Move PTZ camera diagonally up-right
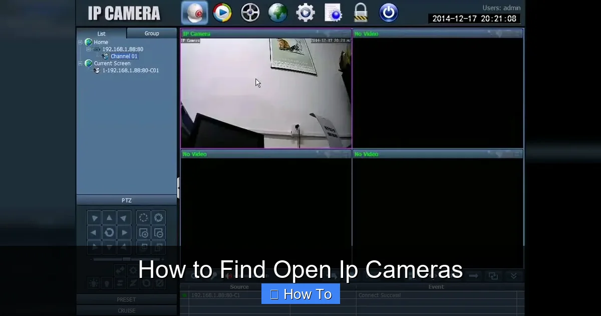The width and height of the screenshot is (601, 316). [x=124, y=218]
